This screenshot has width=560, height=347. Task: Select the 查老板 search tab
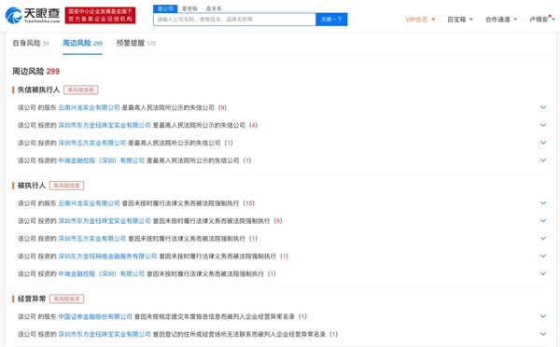[189, 8]
